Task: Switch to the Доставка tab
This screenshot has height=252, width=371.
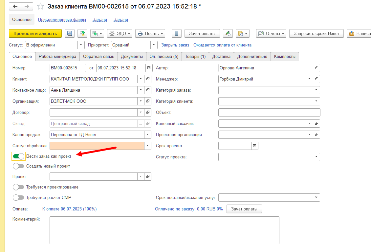Action: [221, 57]
